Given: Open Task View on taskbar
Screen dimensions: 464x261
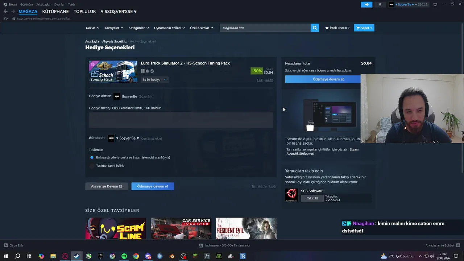Looking at the screenshot, I should click(29, 256).
